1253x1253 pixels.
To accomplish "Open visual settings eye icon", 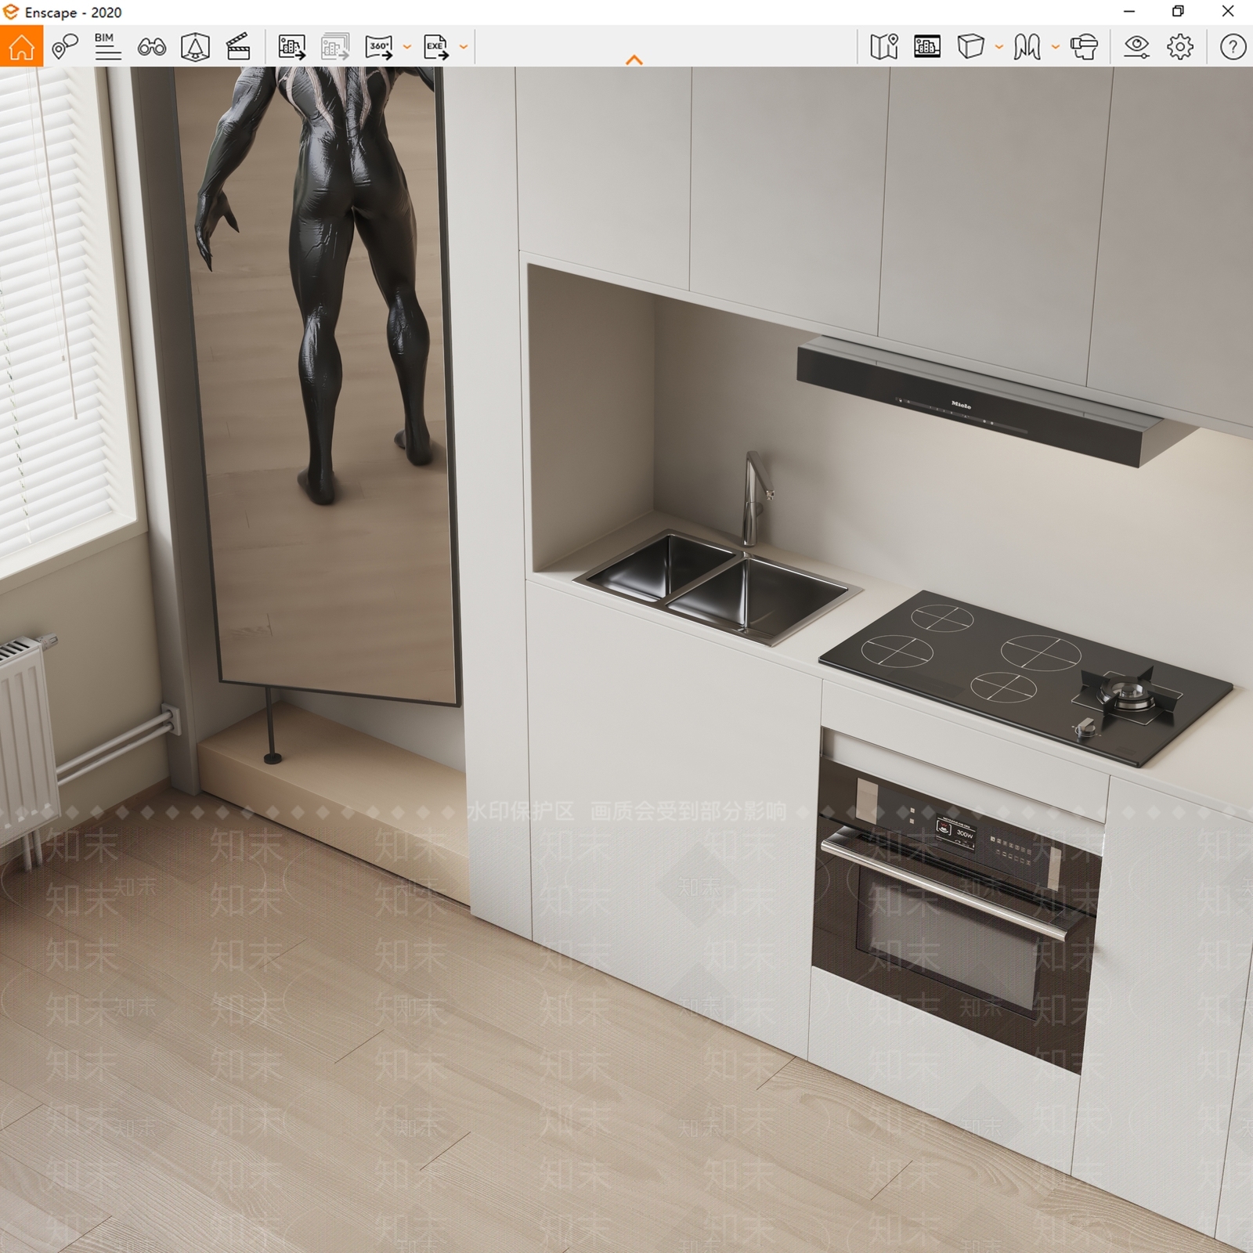I will (1136, 47).
